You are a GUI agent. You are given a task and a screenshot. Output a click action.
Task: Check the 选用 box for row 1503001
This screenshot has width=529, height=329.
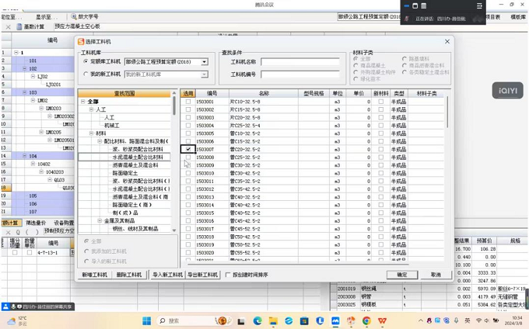coord(188,101)
